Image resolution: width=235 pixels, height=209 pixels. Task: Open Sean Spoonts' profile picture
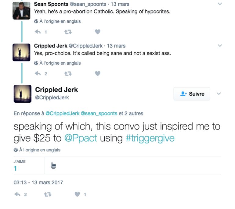pos(21,10)
